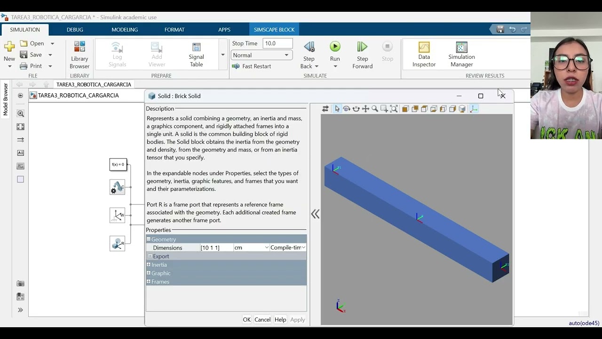Viewport: 602px width, 339px height.
Task: Activate the pan view tool
Action: point(365,109)
